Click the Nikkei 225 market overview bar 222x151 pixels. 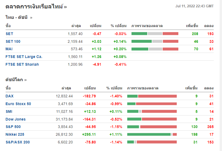tap(152, 134)
